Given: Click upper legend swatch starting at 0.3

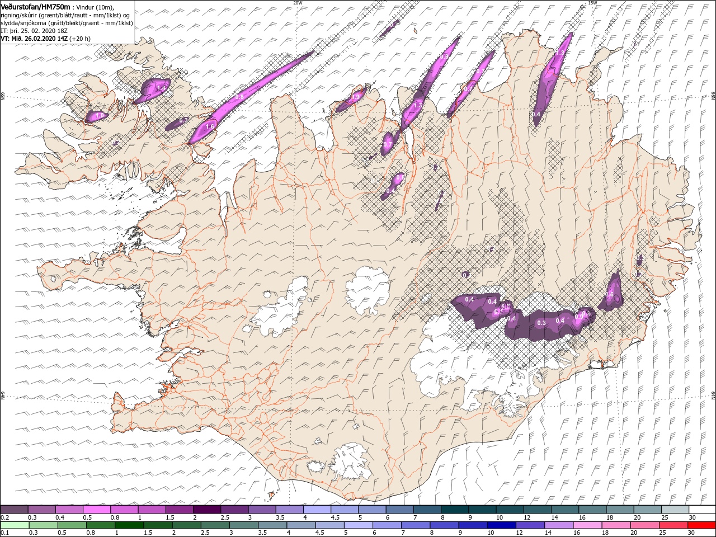Looking at the screenshot, I should point(41,510).
